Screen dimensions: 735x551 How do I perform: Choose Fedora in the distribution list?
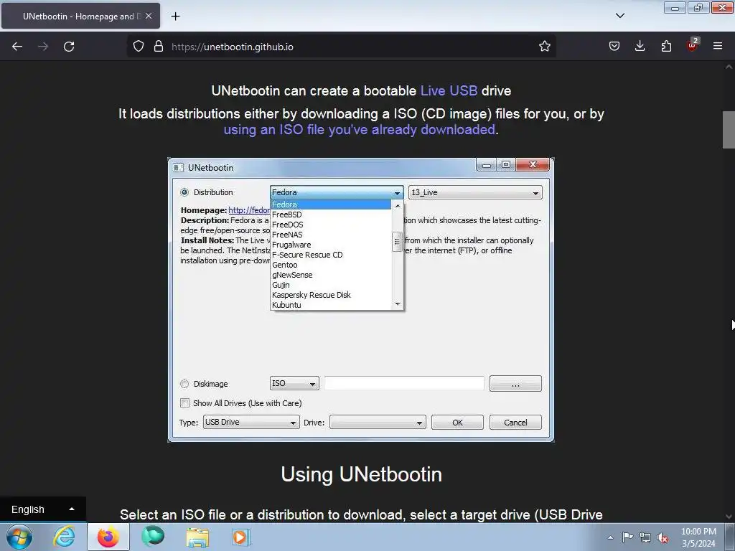tap(331, 204)
